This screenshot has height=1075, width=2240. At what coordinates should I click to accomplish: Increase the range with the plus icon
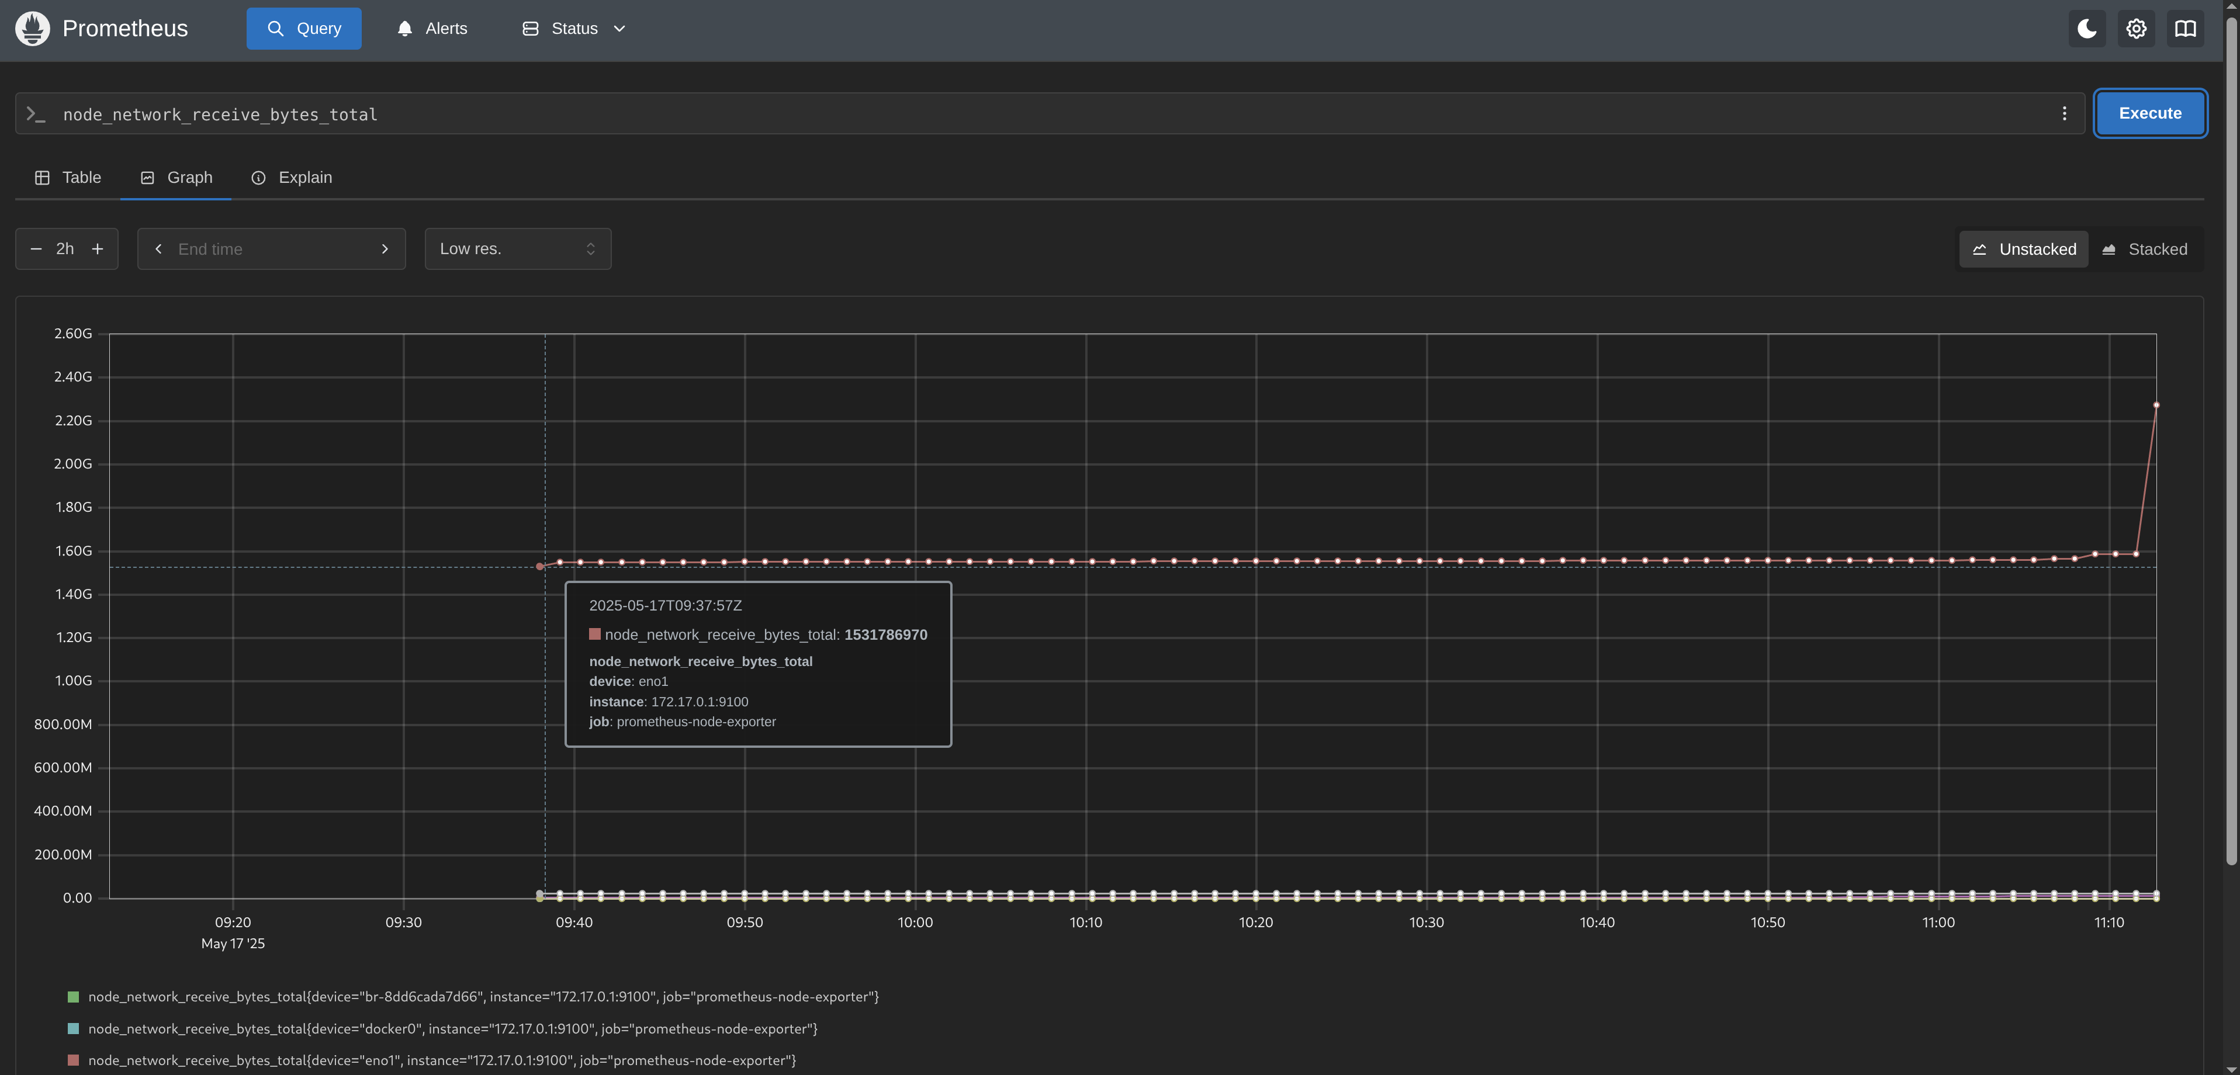click(x=98, y=249)
